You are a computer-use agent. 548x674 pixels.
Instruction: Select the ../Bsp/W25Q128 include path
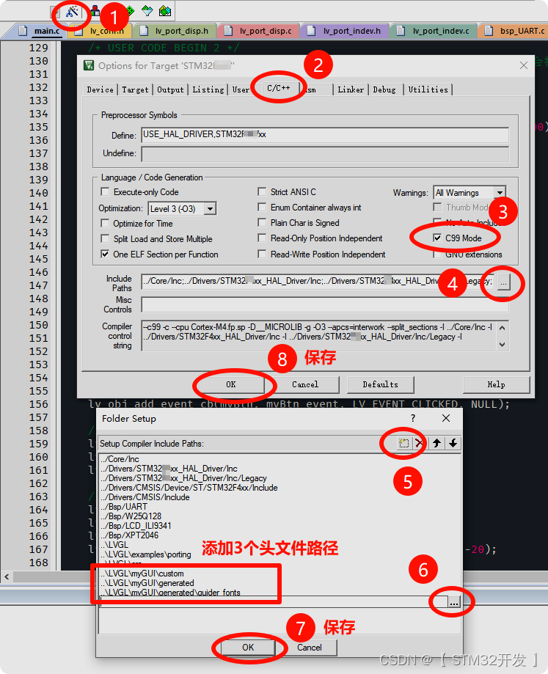(x=131, y=516)
